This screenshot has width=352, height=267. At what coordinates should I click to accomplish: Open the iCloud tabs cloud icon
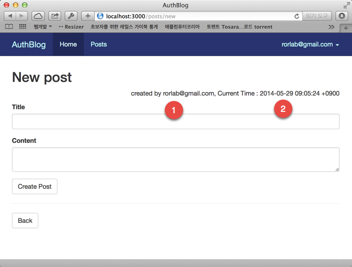click(x=38, y=16)
